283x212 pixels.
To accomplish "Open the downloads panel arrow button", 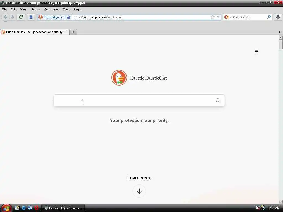I will (278, 17).
